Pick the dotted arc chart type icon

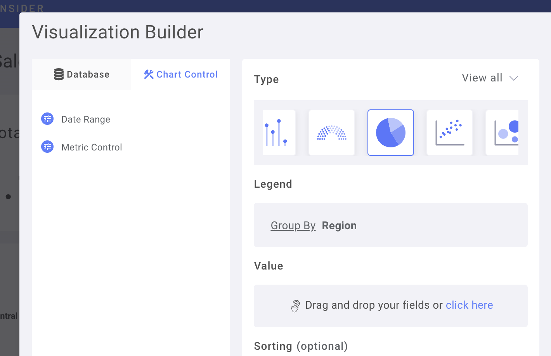(331, 133)
